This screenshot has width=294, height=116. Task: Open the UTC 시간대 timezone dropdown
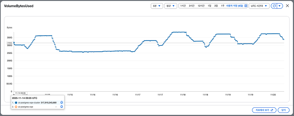(x=259, y=6)
